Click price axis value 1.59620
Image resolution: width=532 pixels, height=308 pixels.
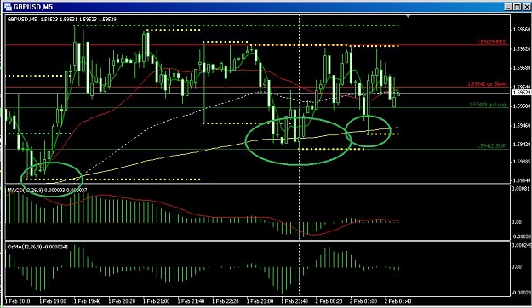[x=522, y=48]
